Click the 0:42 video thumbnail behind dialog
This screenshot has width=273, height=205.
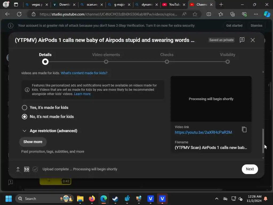pos(55,181)
